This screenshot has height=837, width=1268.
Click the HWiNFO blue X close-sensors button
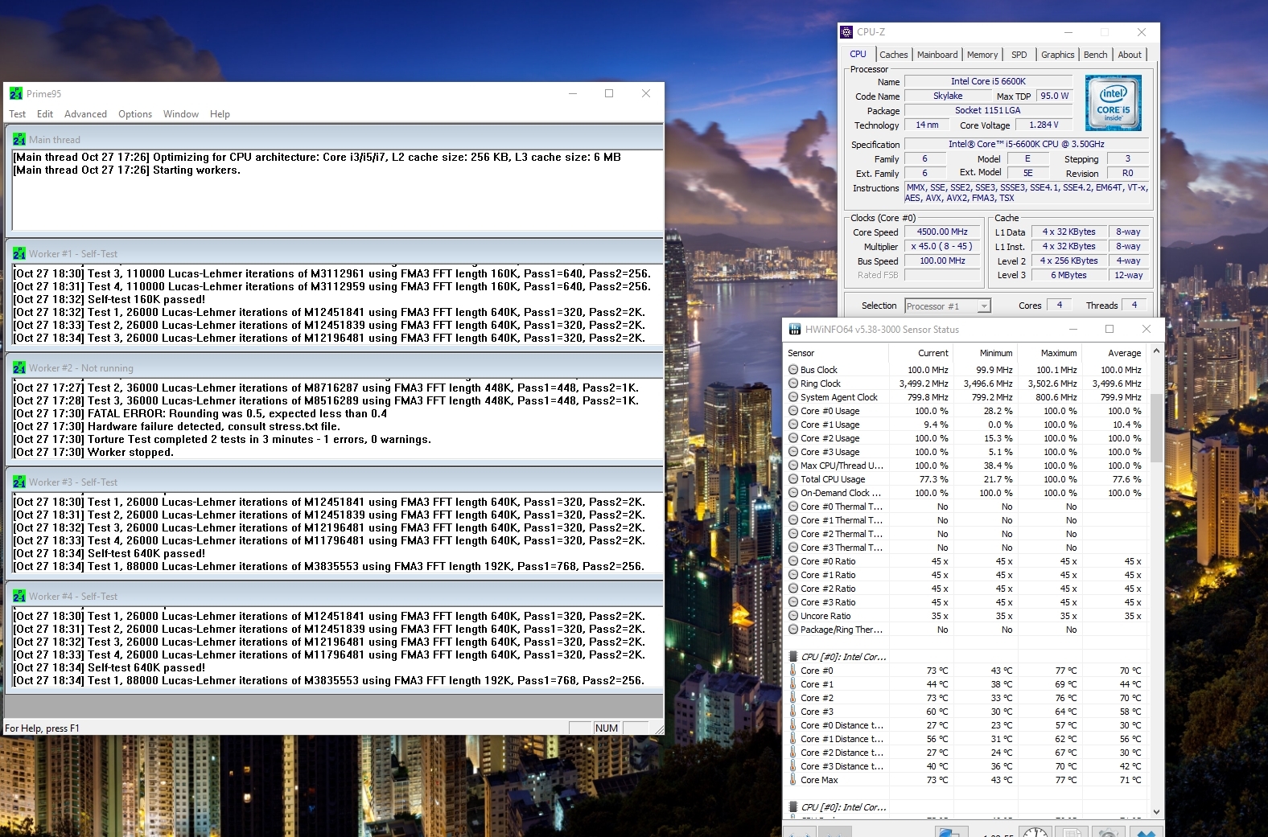click(1147, 833)
